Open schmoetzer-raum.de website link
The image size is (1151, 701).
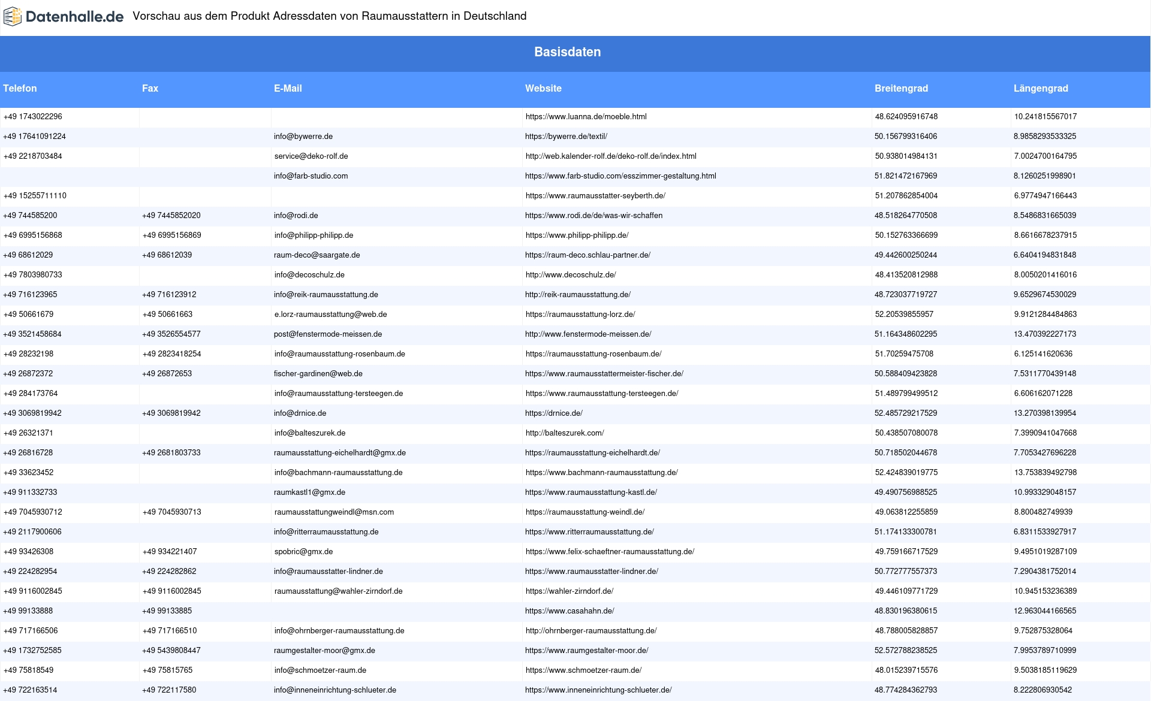(583, 670)
